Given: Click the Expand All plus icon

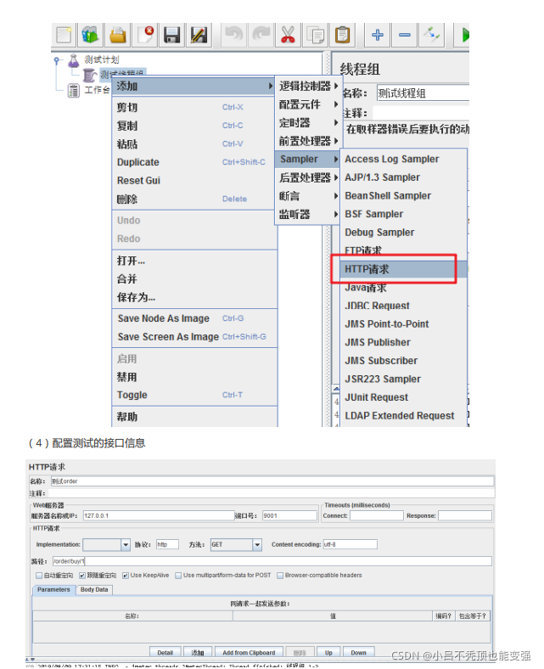Looking at the screenshot, I should 377,35.
